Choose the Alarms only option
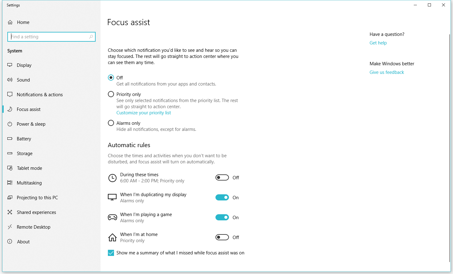 (x=111, y=123)
